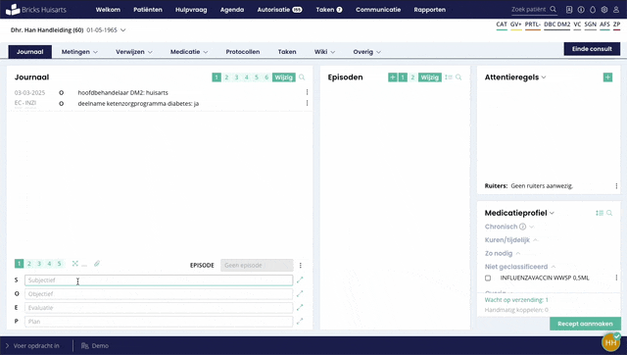The width and height of the screenshot is (627, 355).
Task: Switch to the Protocollen tab
Action: pyautogui.click(x=243, y=52)
